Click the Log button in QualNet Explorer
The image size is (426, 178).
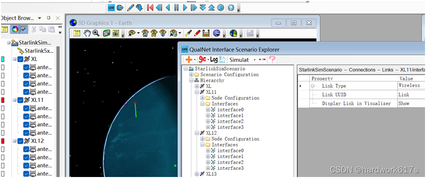click(x=214, y=59)
